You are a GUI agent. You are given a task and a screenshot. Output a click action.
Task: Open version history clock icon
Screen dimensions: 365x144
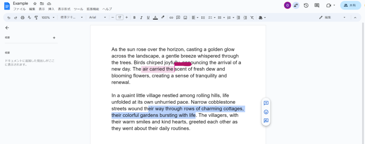pos(306,5)
